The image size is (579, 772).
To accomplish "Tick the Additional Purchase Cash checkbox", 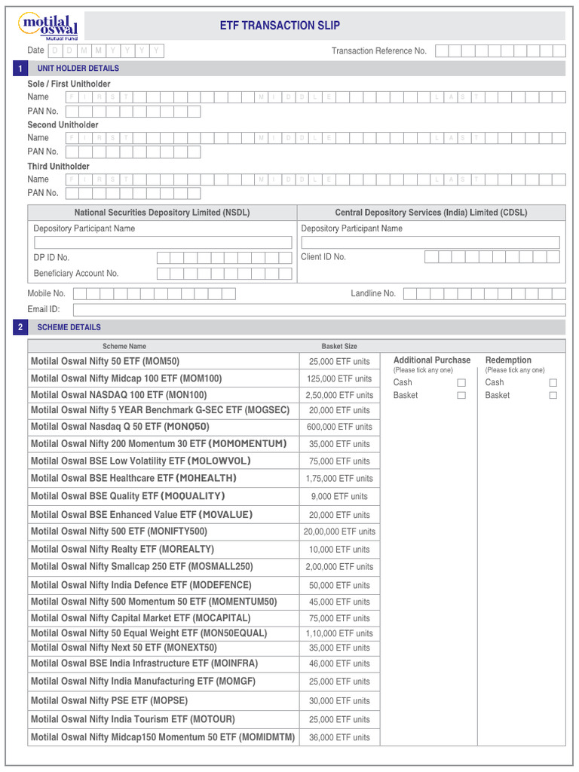I will 461,382.
